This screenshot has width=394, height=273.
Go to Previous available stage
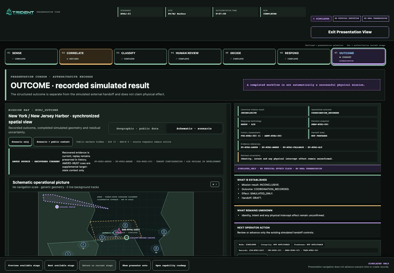click(x=24, y=265)
